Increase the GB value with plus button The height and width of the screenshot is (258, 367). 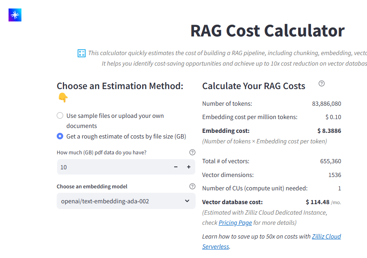tap(189, 167)
